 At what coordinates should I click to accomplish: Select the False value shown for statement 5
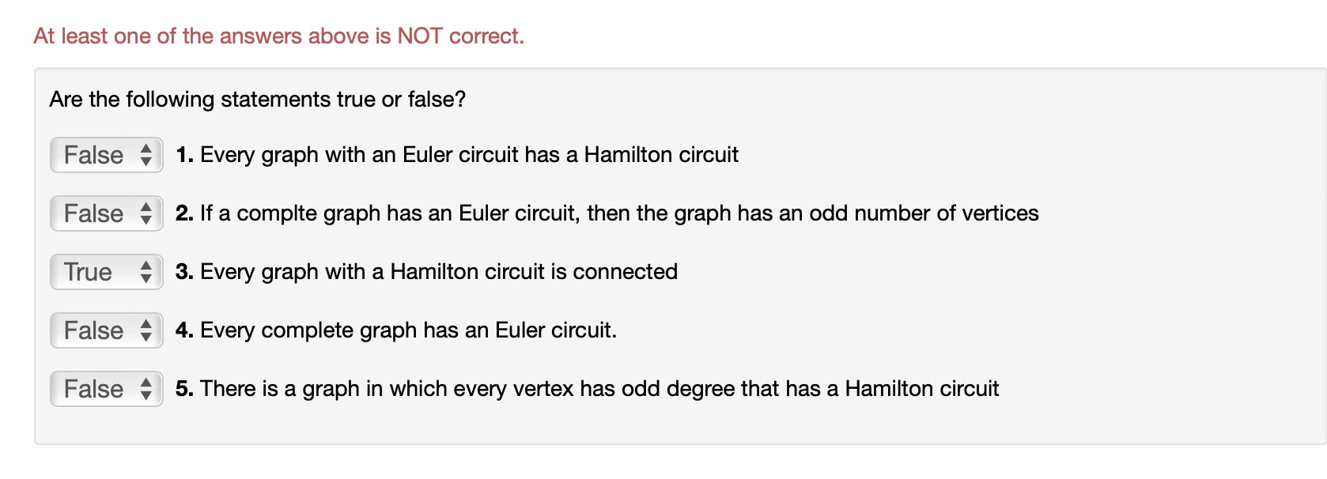[89, 389]
